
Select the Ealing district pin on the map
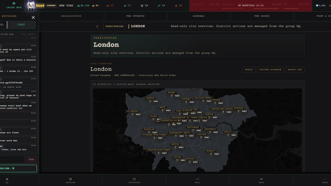(154, 119)
